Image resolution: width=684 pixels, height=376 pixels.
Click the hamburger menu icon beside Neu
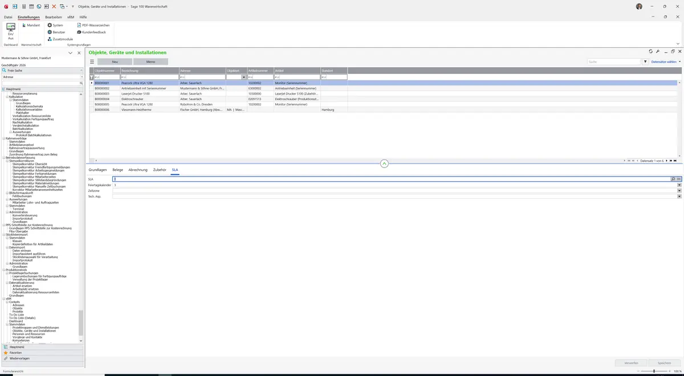point(92,62)
